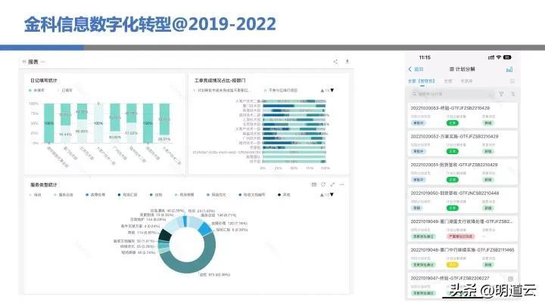Click the download icon in the report header
Viewport: 545px width, 306px height.
tap(347, 61)
